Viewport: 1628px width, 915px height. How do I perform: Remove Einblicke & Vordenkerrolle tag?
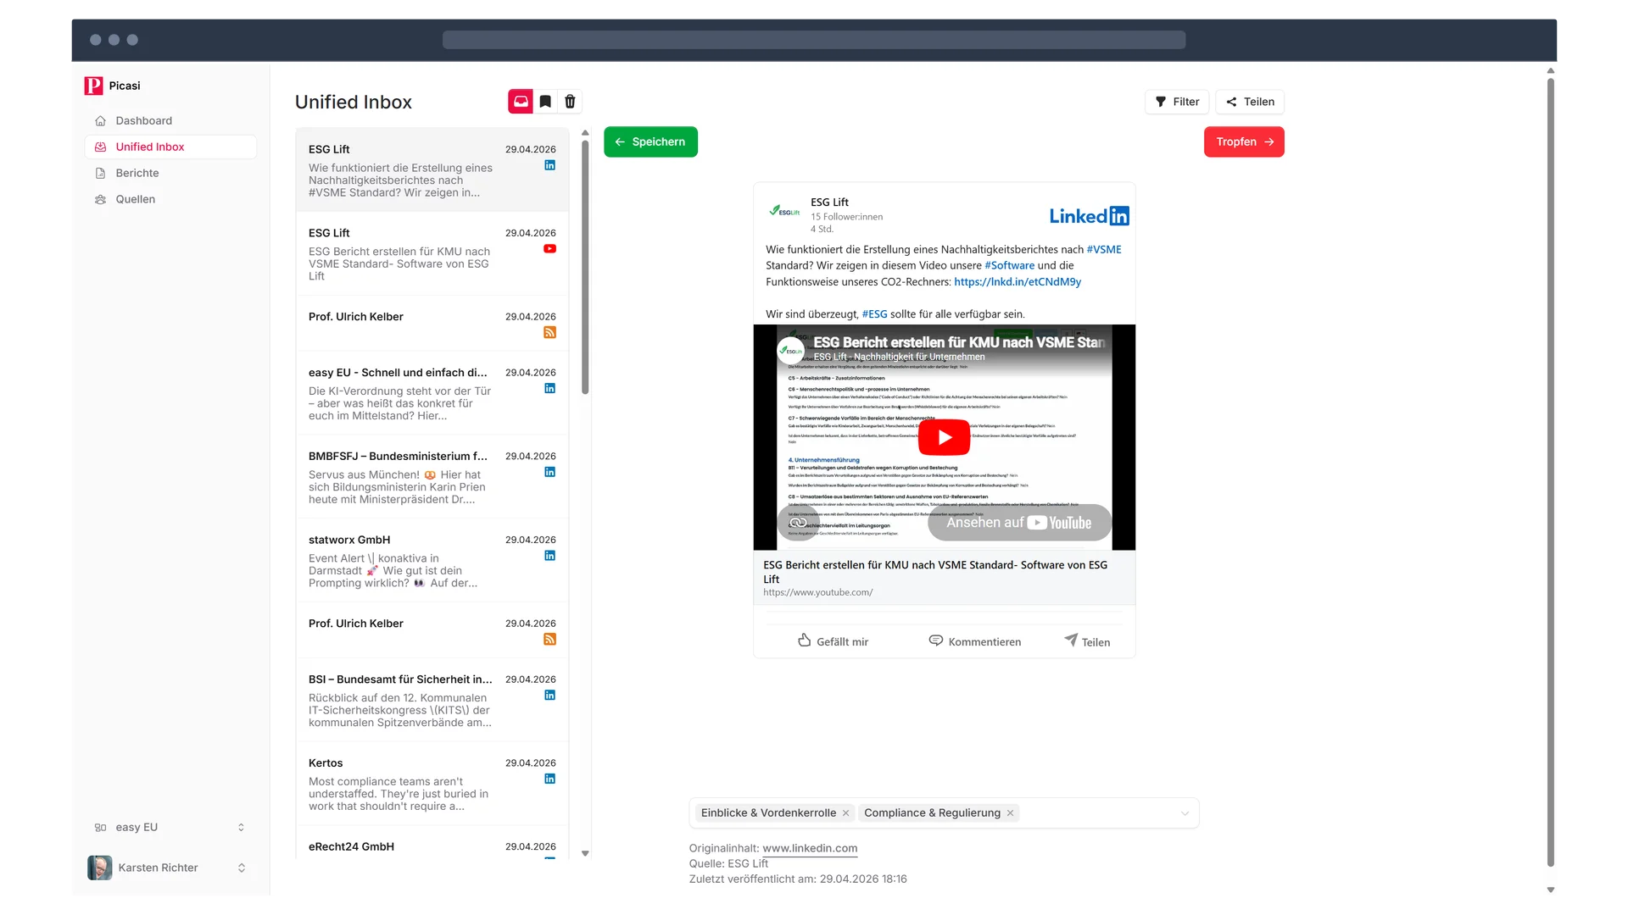tap(845, 813)
